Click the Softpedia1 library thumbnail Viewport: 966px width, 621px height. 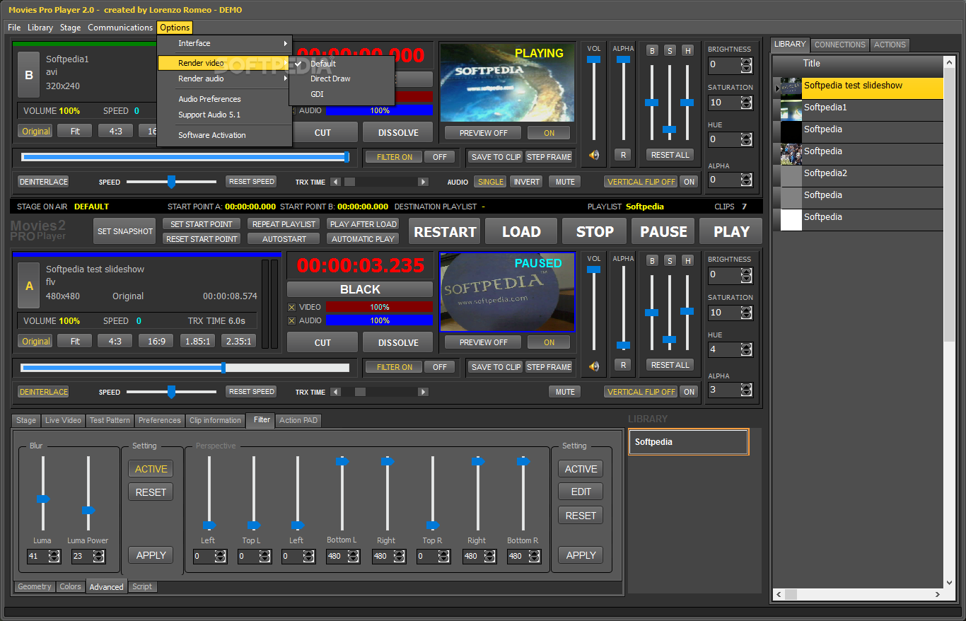click(791, 110)
